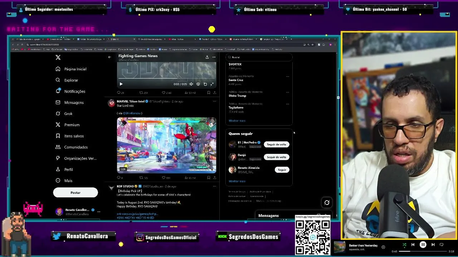Viewport: 458px width, 257px height.
Task: Like the tweet with 2 mil likes
Action: 166,93
